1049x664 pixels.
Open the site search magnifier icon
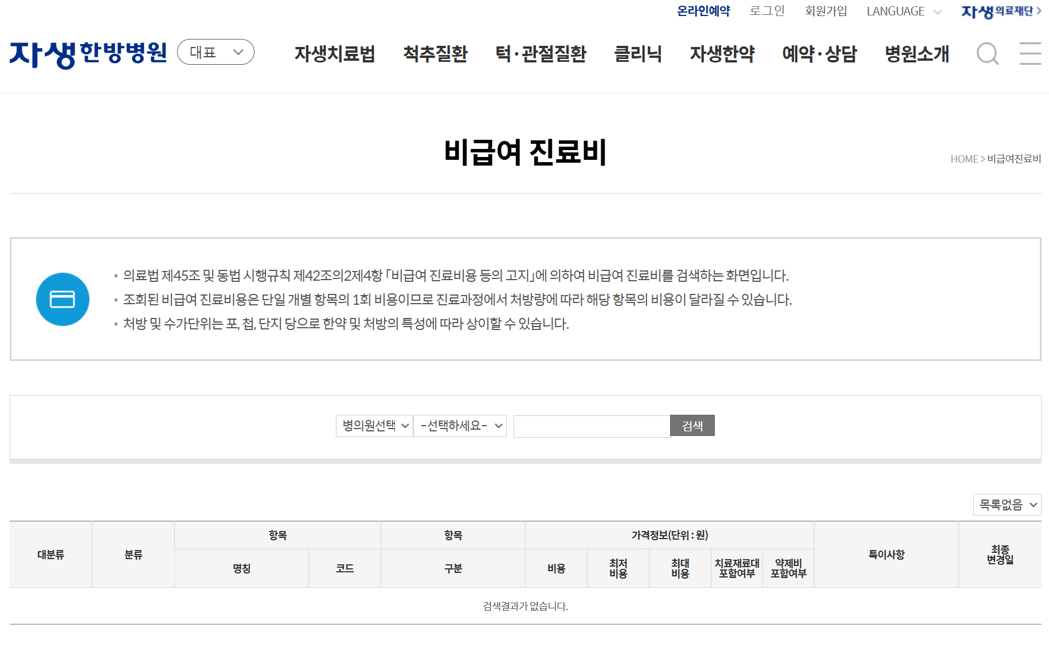pyautogui.click(x=987, y=54)
